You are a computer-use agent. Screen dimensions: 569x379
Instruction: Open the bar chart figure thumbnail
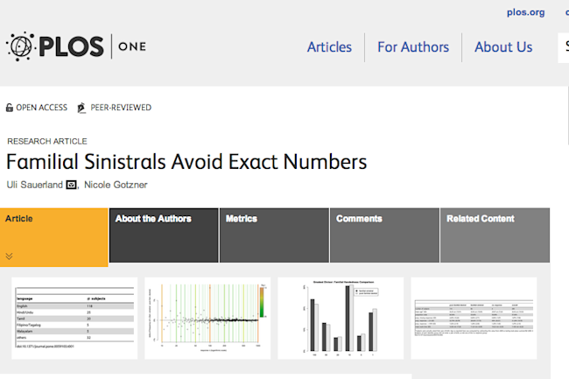[341, 318]
